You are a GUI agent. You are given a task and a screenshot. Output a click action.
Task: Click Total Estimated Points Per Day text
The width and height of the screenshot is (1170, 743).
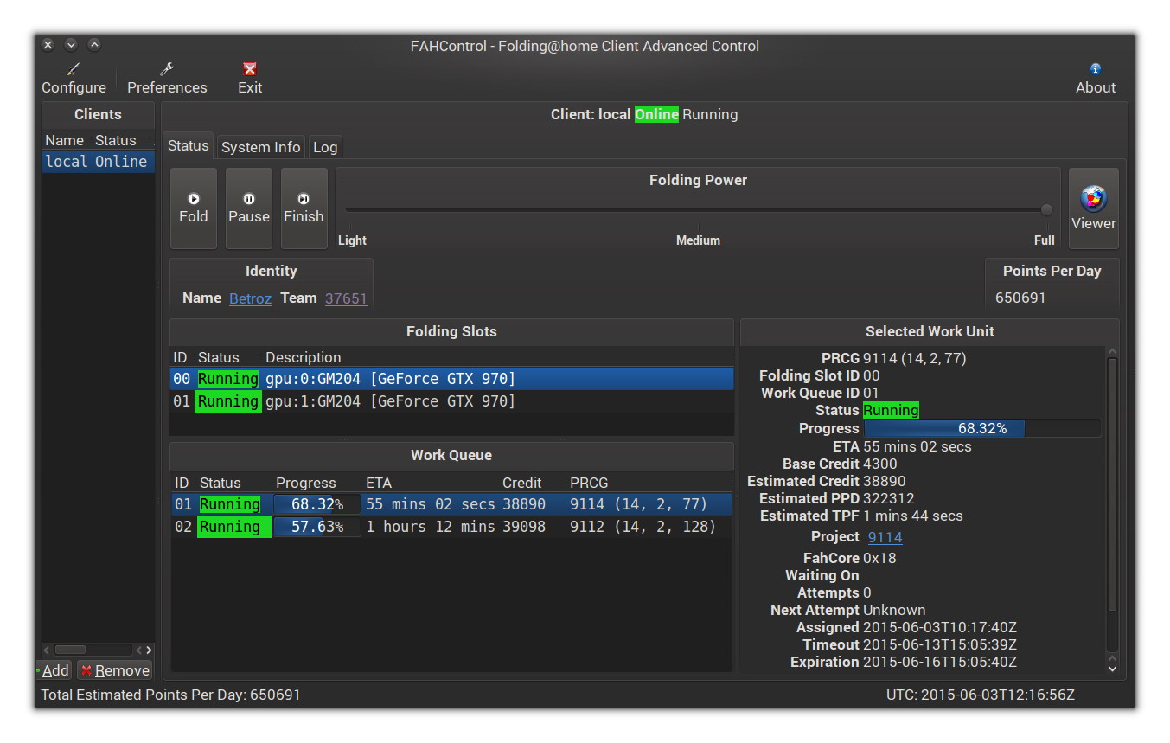click(171, 695)
